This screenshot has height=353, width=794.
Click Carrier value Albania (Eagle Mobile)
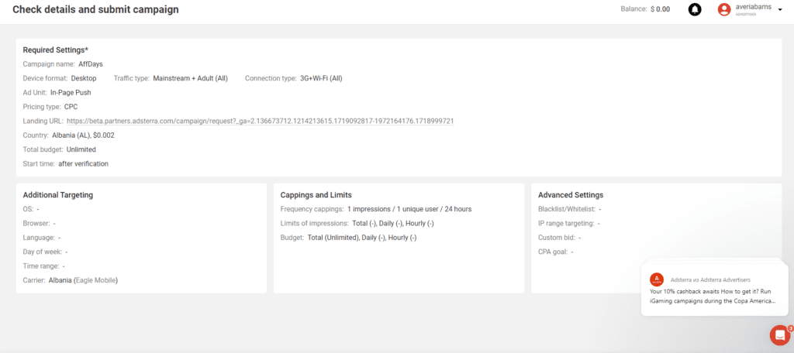84,280
